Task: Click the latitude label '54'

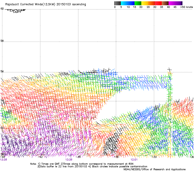Action: pyautogui.click(x=2, y=100)
